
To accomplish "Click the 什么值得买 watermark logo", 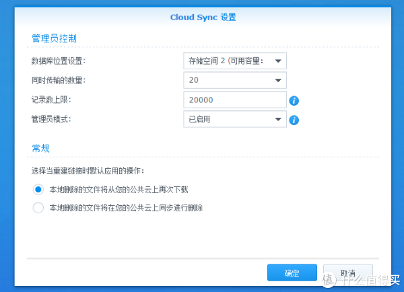I will point(364,277).
